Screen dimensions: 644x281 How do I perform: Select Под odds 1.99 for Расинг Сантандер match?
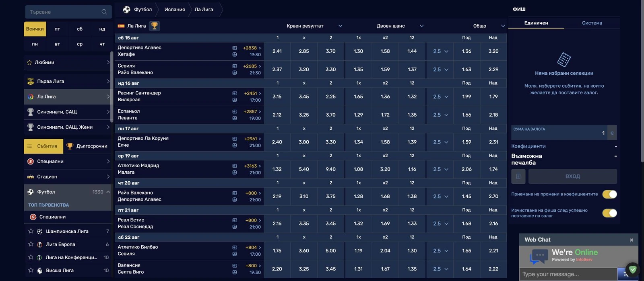click(466, 97)
